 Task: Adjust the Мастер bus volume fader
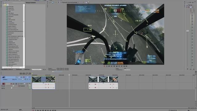(x=187, y=31)
